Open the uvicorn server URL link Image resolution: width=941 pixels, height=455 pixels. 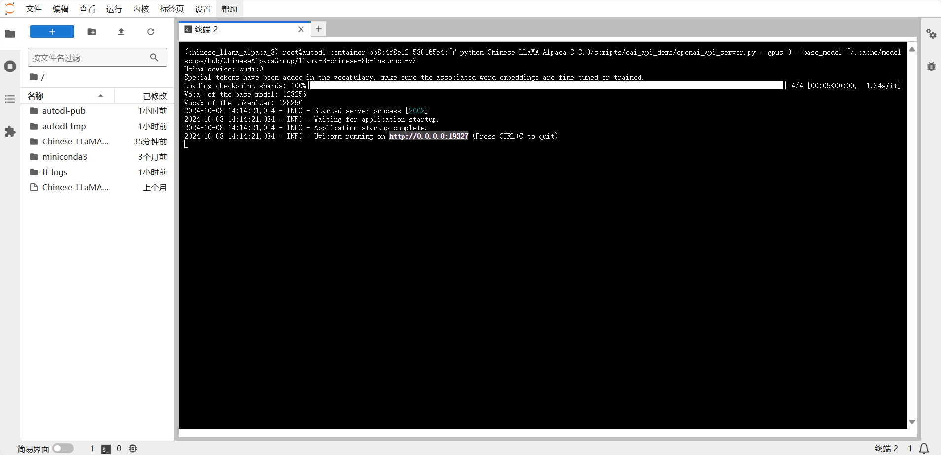pyautogui.click(x=428, y=136)
